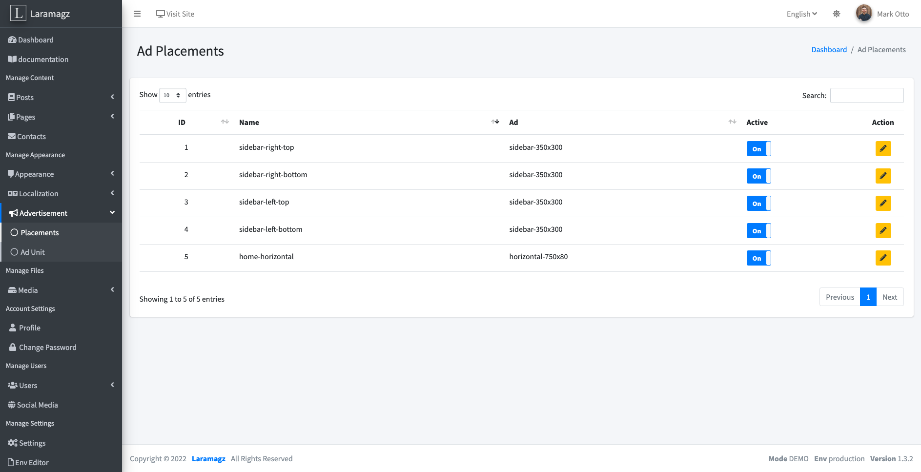
Task: Open the Contacts section
Action: (x=31, y=136)
